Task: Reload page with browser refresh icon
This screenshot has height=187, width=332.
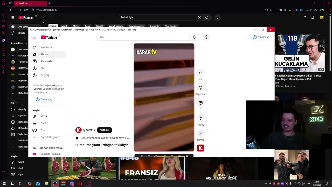Action: [x=20, y=10]
